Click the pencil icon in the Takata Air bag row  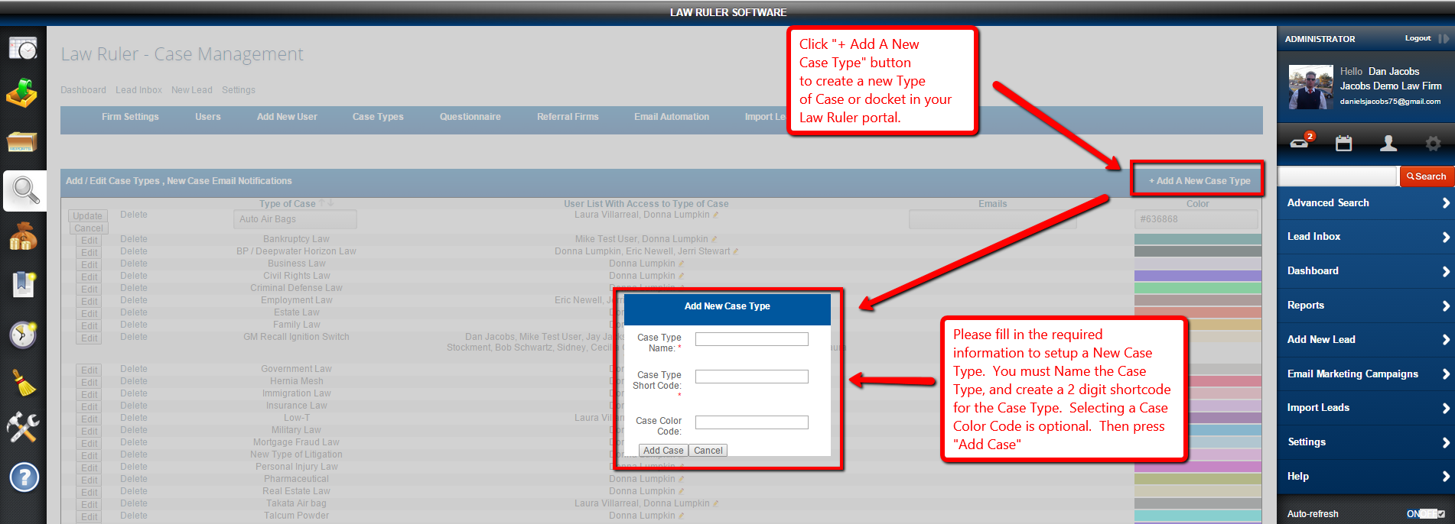[715, 503]
